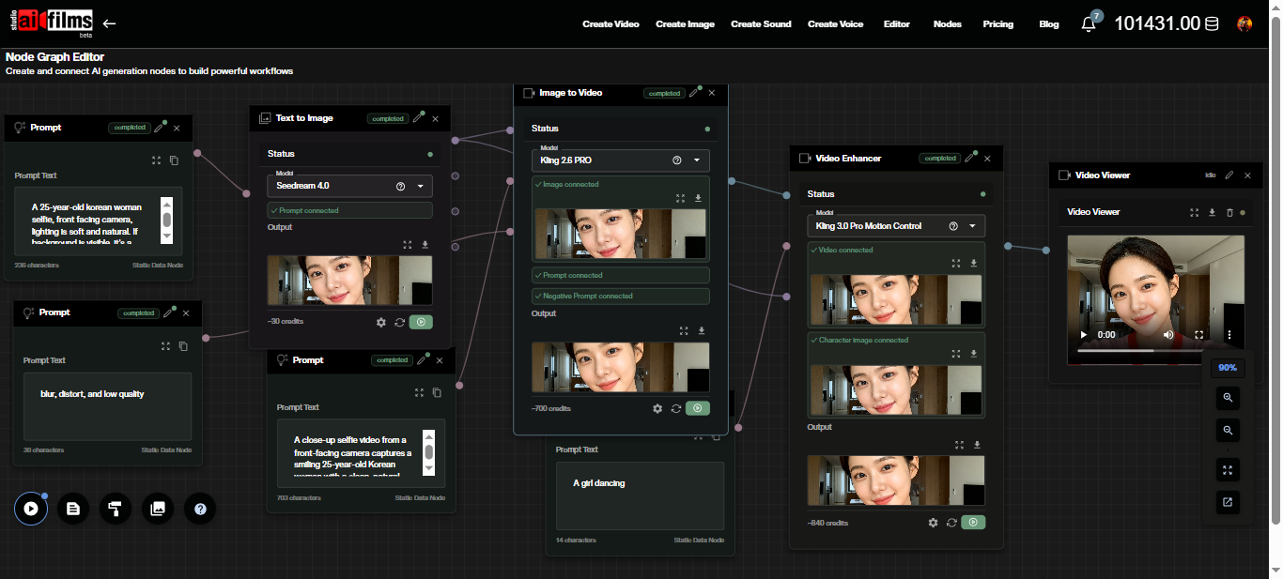Open the image gallery icon in bottom toolbar
This screenshot has width=1283, height=579.
(x=158, y=509)
